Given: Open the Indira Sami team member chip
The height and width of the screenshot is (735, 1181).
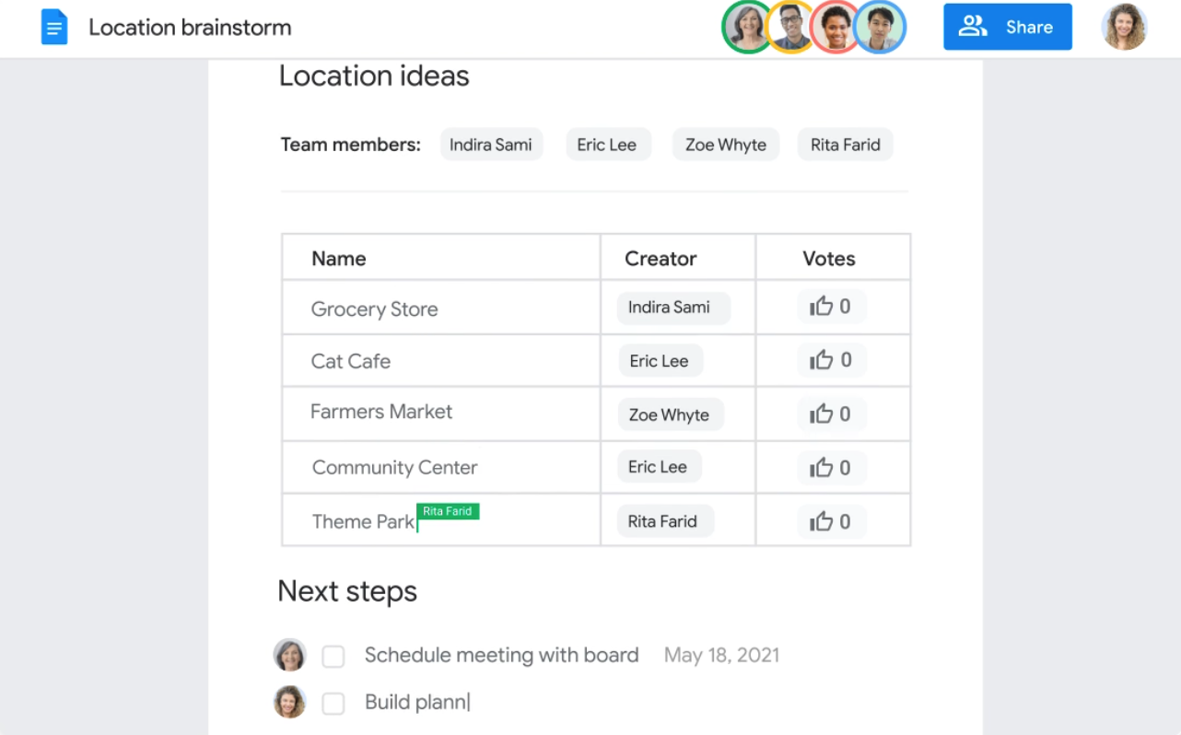Looking at the screenshot, I should pyautogui.click(x=491, y=145).
